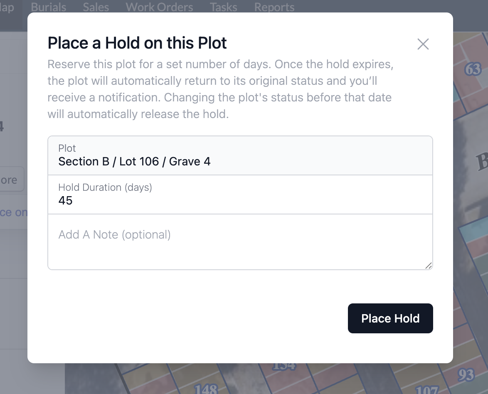Click the Plot field showing Section B
Image resolution: width=488 pixels, height=394 pixels.
pos(240,156)
